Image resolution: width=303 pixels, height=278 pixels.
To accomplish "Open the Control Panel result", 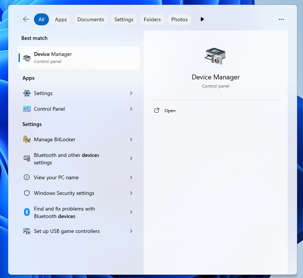I will [x=79, y=109].
